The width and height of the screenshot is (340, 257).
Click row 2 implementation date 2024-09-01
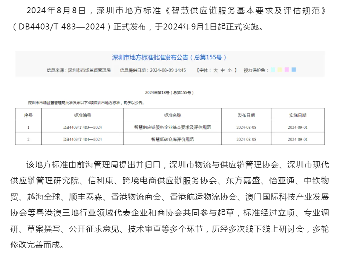point(298,139)
